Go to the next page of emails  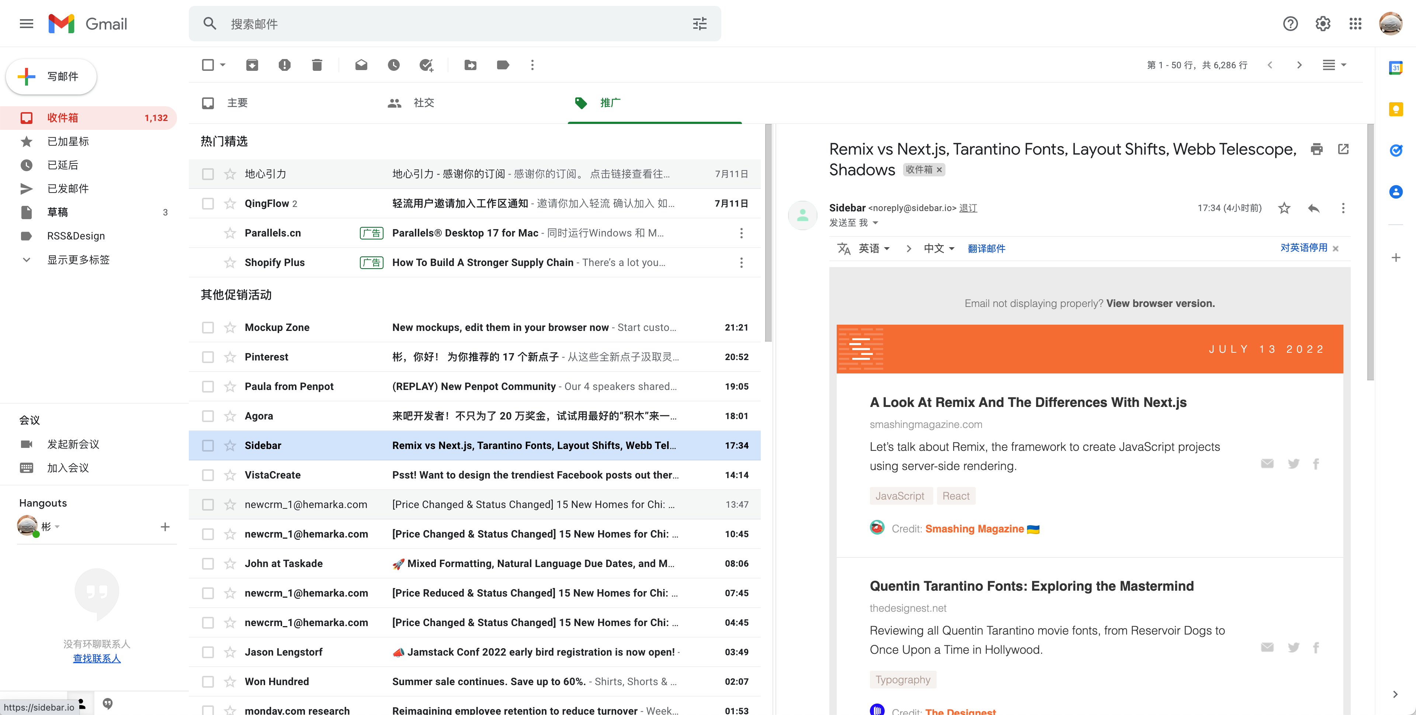(1299, 65)
